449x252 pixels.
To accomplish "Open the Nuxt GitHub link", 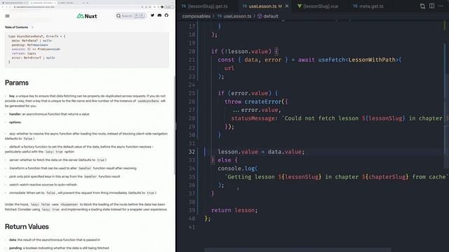I will pyautogui.click(x=166, y=15).
